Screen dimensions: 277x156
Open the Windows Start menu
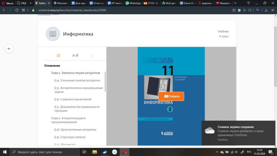click(5, 152)
